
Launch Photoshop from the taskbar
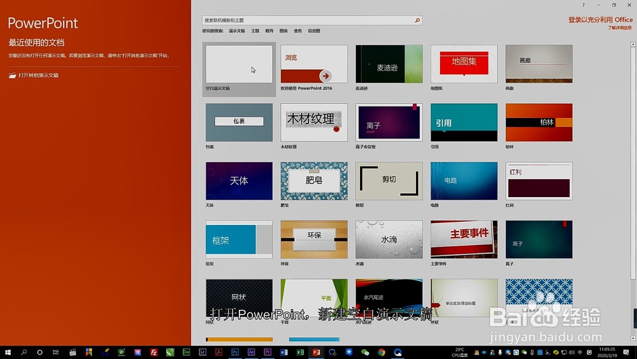click(x=235, y=353)
